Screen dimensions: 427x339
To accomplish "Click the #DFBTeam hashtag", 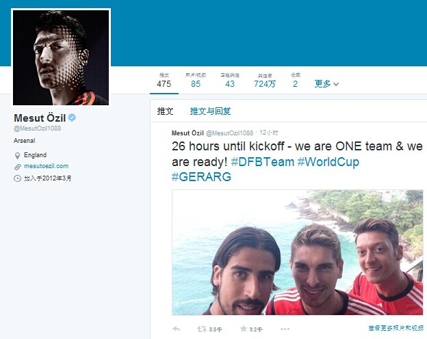I will click(263, 161).
